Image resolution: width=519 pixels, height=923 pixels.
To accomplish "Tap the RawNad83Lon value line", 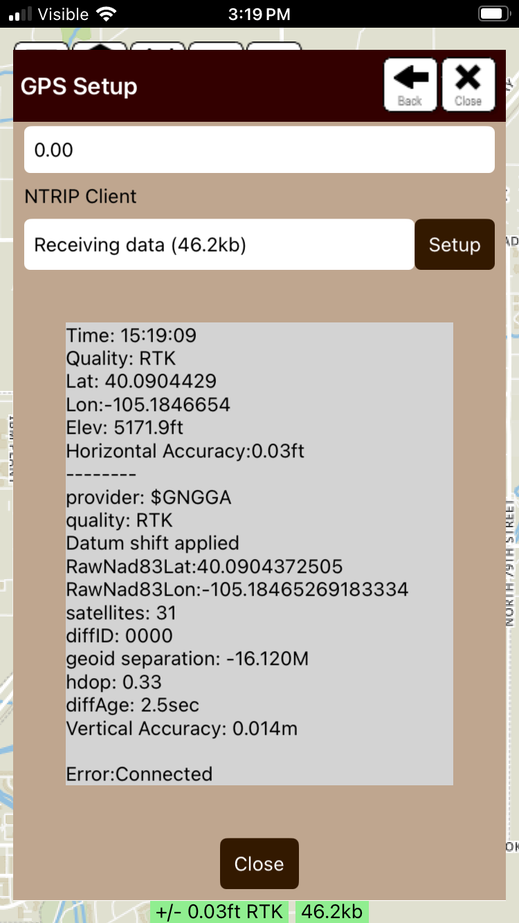I will [237, 590].
